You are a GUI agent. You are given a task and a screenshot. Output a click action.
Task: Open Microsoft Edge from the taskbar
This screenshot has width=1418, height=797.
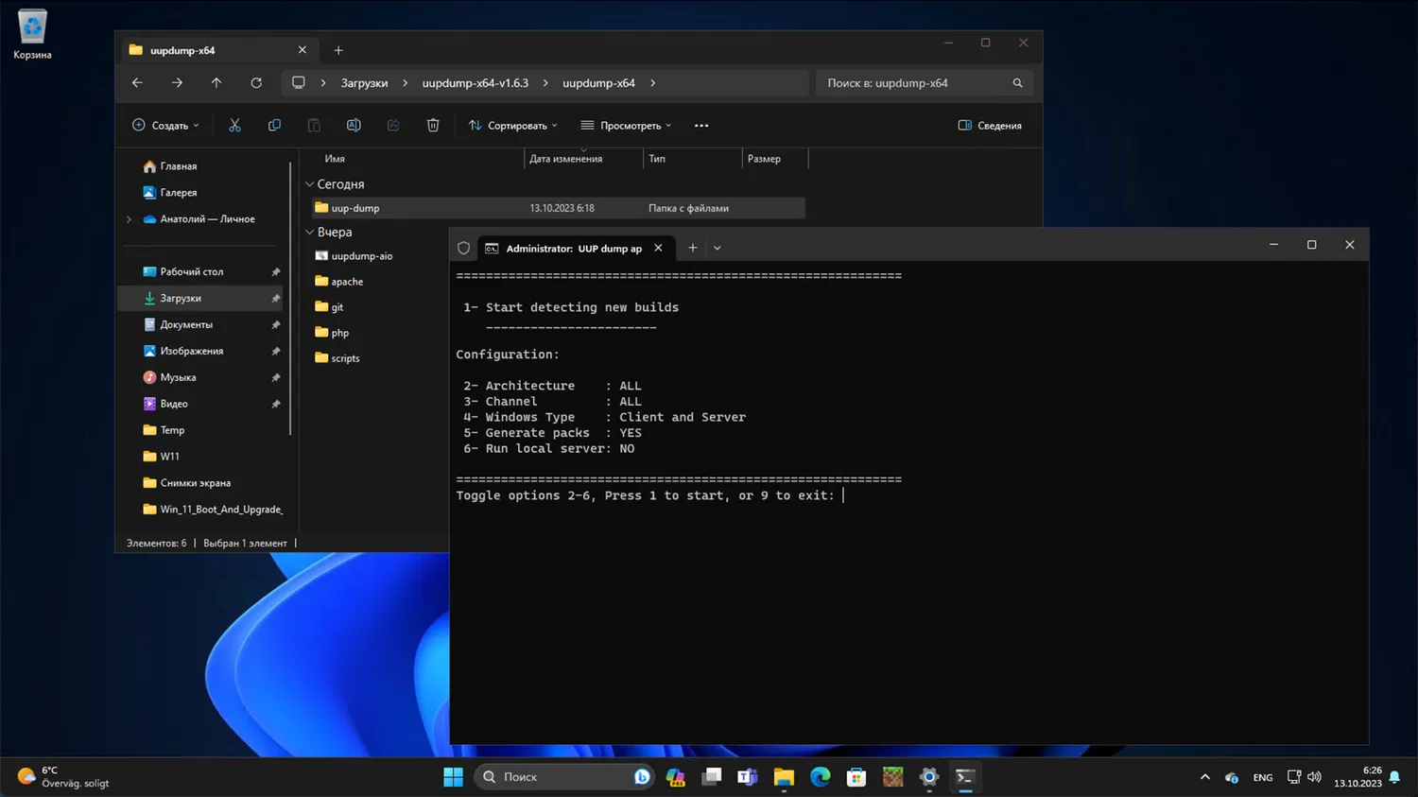click(820, 777)
